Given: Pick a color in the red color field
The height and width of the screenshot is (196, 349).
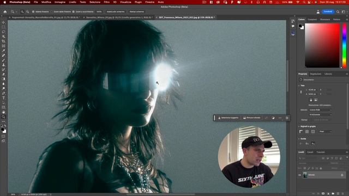Looking at the screenshot, I should tap(322, 45).
